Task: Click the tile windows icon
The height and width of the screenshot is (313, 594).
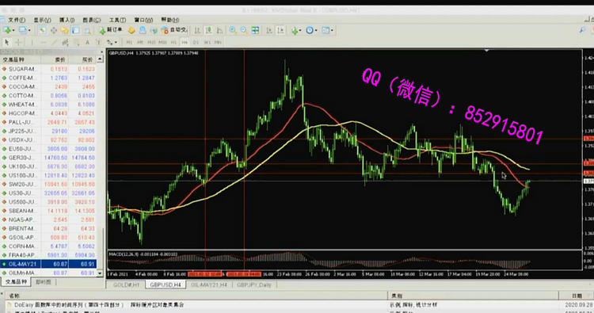Action: (x=255, y=30)
